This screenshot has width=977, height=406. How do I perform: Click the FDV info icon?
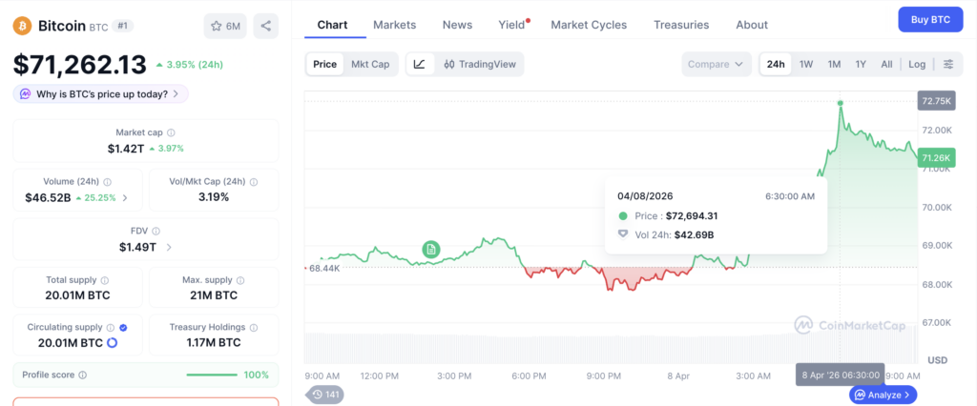[156, 231]
